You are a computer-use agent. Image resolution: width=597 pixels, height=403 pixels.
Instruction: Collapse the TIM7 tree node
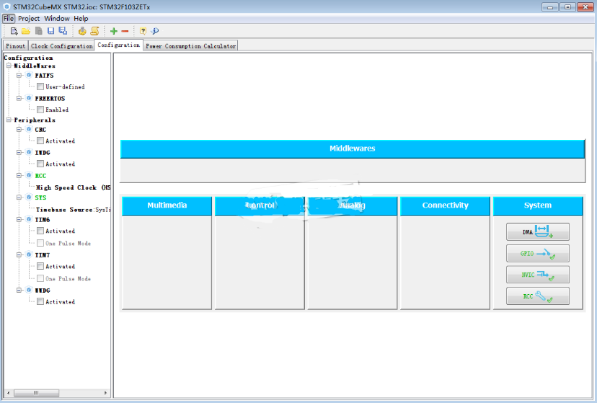pyautogui.click(x=19, y=254)
